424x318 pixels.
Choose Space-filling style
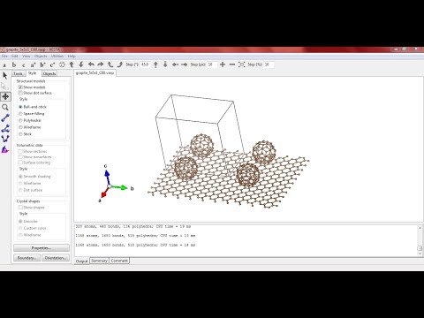point(20,114)
